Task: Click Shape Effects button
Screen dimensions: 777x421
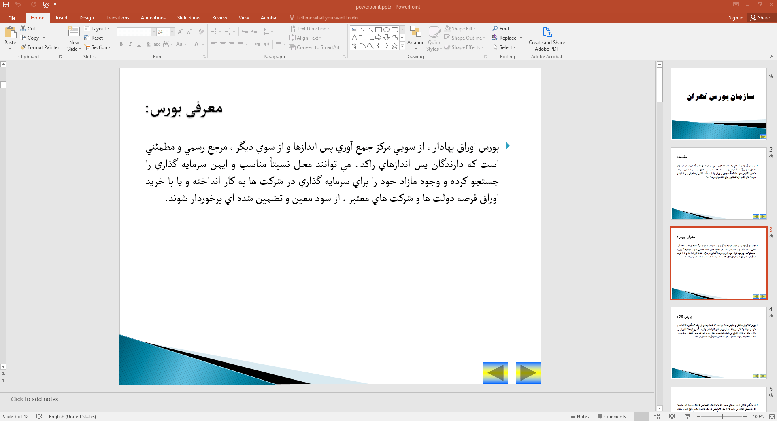Action: click(x=464, y=47)
